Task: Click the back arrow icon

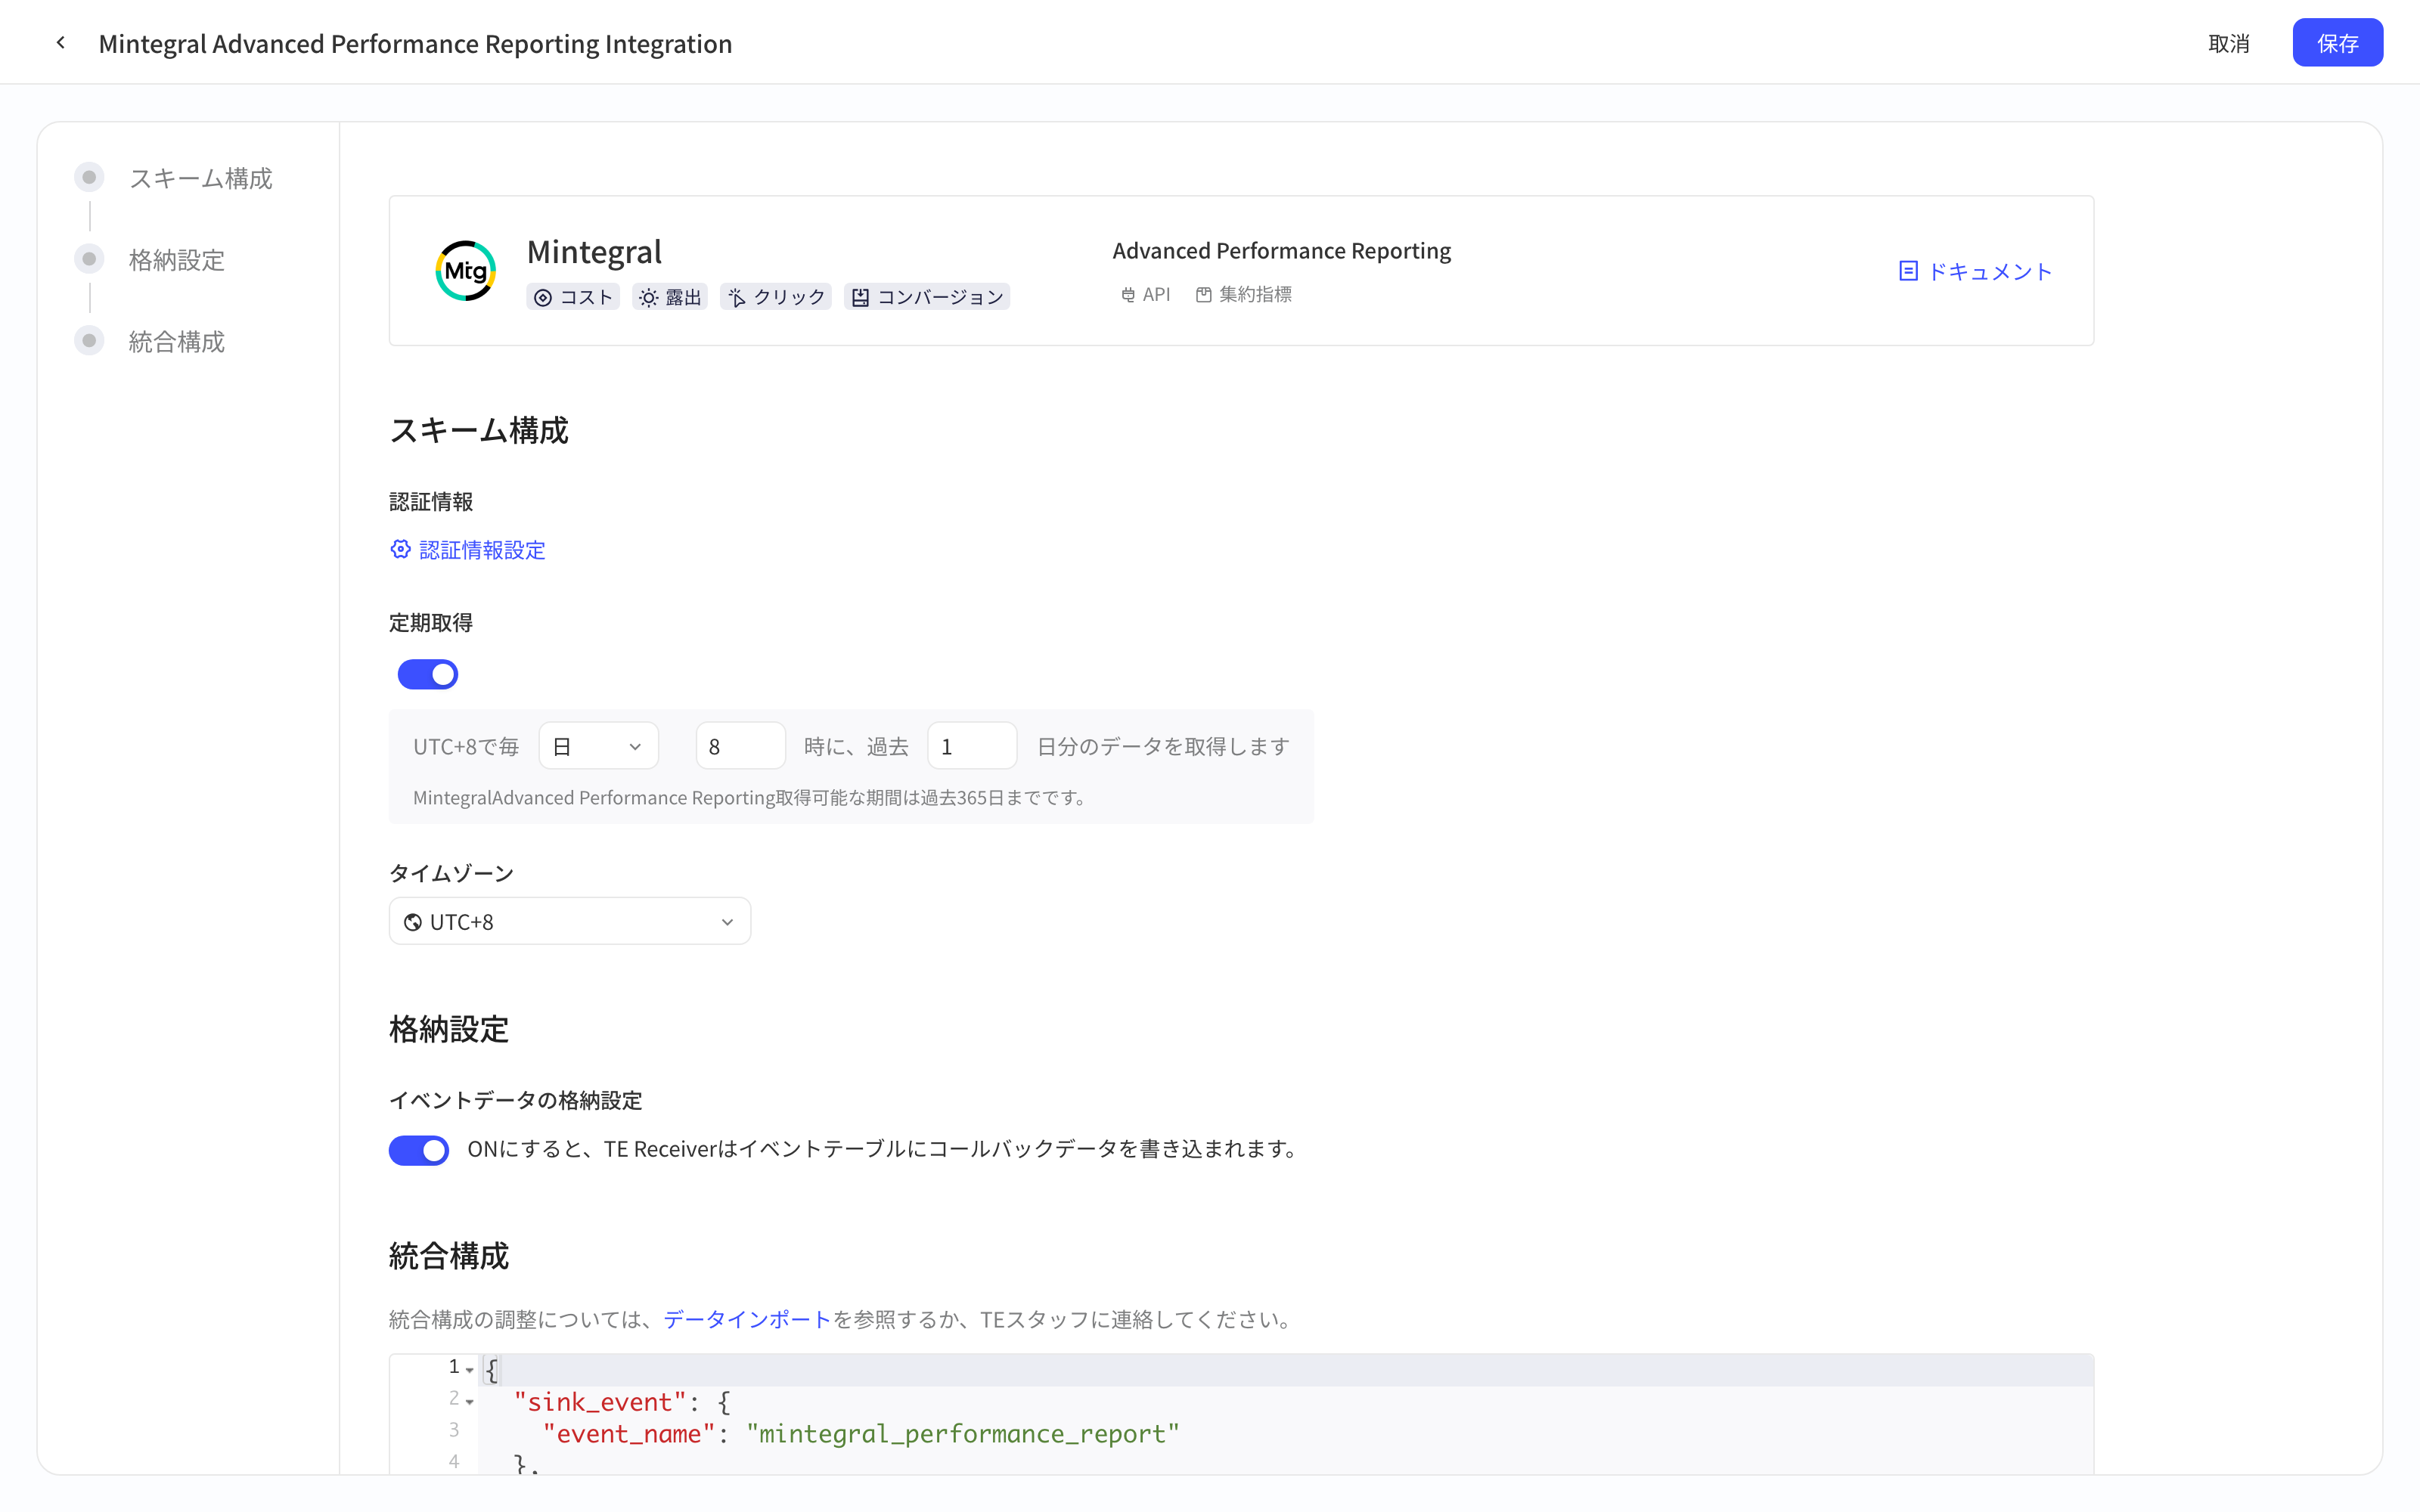Action: pyautogui.click(x=61, y=43)
